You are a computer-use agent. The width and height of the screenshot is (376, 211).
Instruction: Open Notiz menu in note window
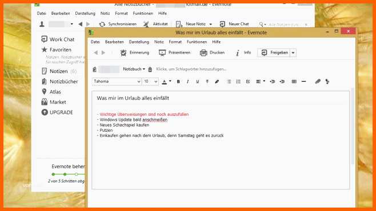click(159, 42)
